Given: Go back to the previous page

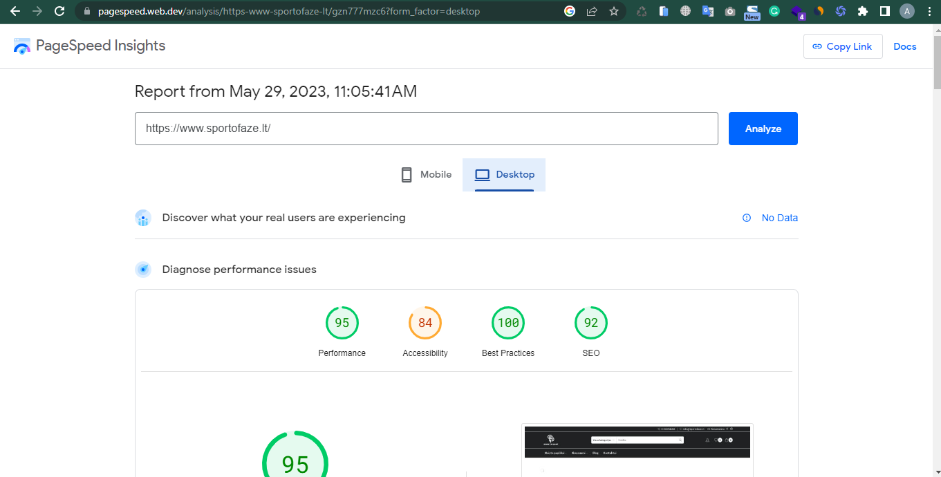Looking at the screenshot, I should (x=15, y=11).
